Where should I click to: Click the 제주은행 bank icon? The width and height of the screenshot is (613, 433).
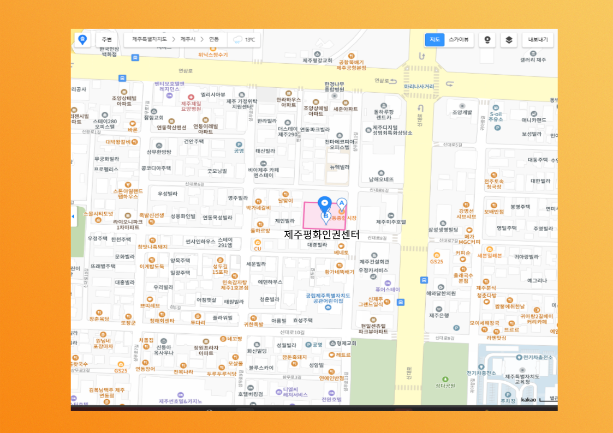[x=439, y=309]
